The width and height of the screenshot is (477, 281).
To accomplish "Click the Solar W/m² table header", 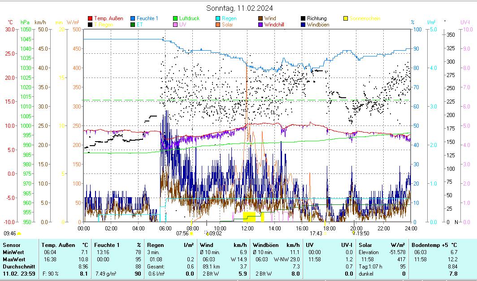I will [x=382, y=245].
